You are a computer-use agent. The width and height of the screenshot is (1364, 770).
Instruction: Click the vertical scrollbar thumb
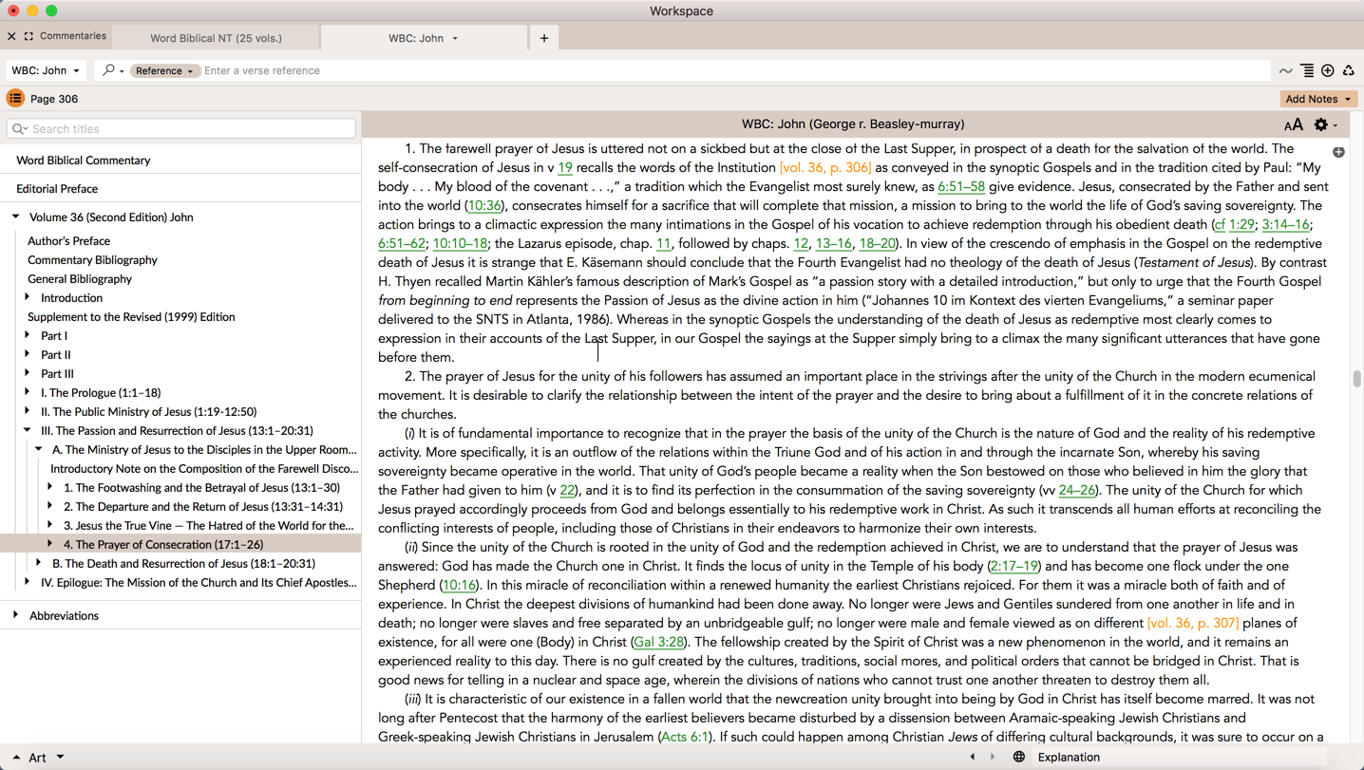pos(1356,378)
